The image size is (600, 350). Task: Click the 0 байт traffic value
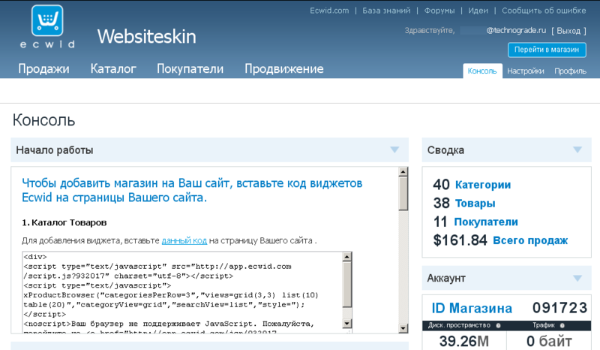click(x=549, y=341)
